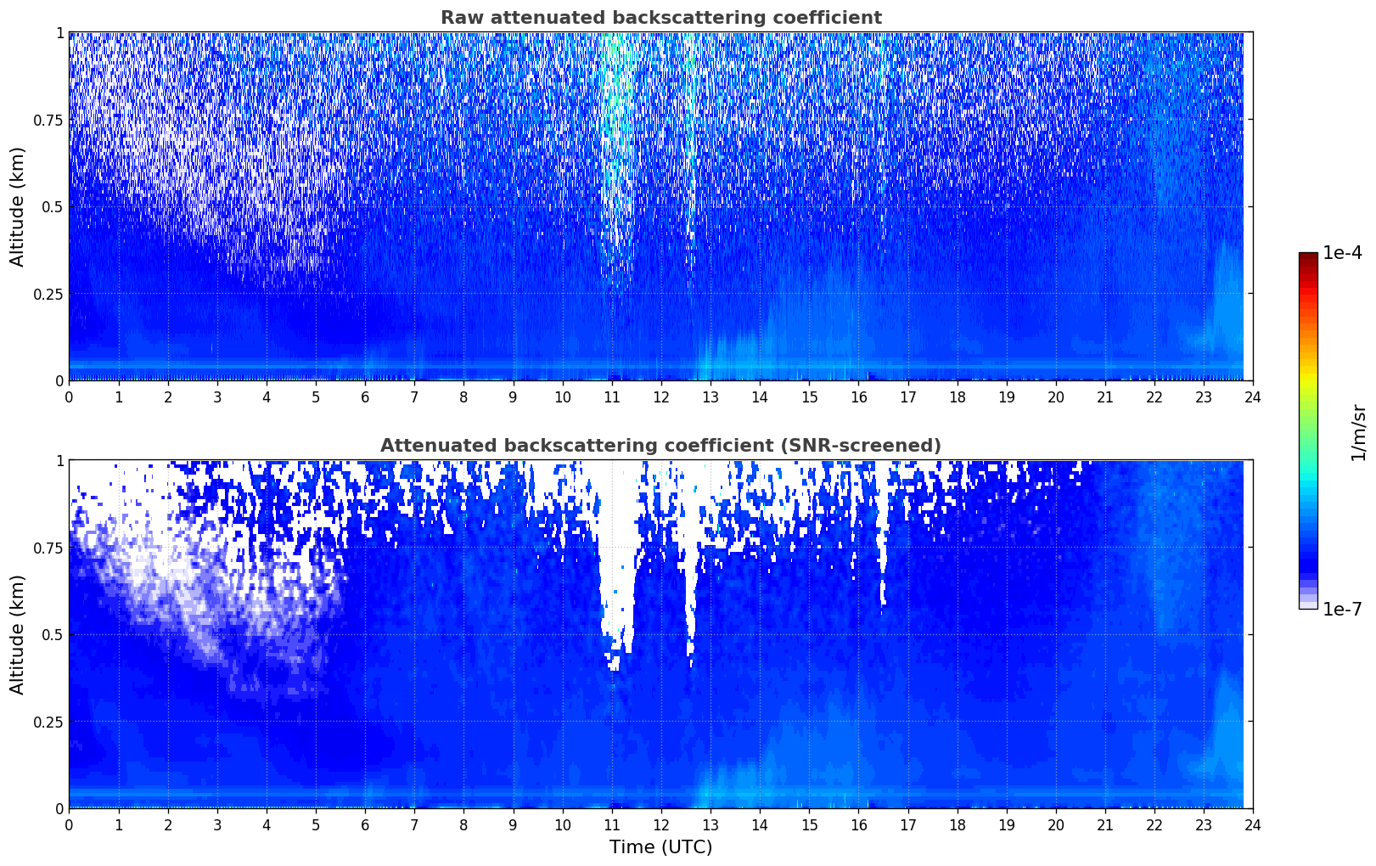Click time tick '24' under the Raw plot

pyautogui.click(x=1253, y=396)
